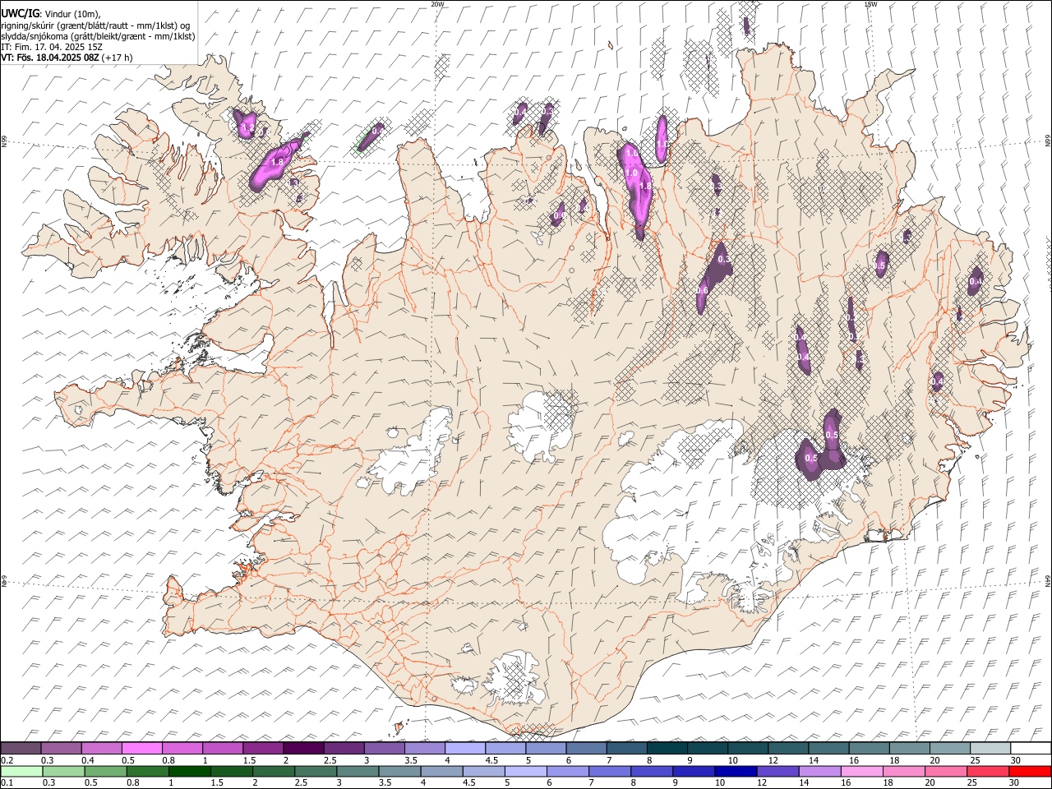The height and width of the screenshot is (789, 1052).
Task: Select the light purple 14 swatch in the lower legend row
Action: point(819,771)
